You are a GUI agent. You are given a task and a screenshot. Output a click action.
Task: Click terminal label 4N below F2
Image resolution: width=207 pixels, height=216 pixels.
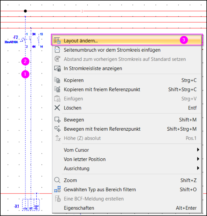coord(34,47)
